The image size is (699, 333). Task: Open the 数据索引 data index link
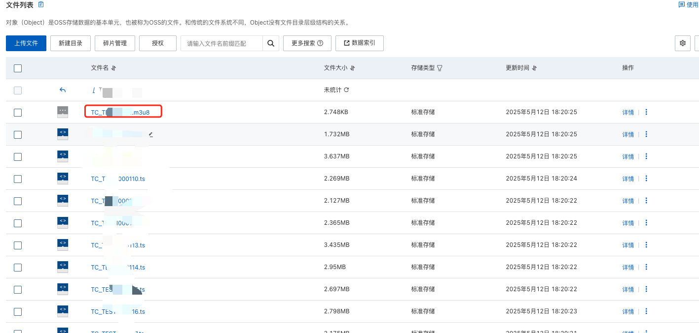tap(359, 43)
